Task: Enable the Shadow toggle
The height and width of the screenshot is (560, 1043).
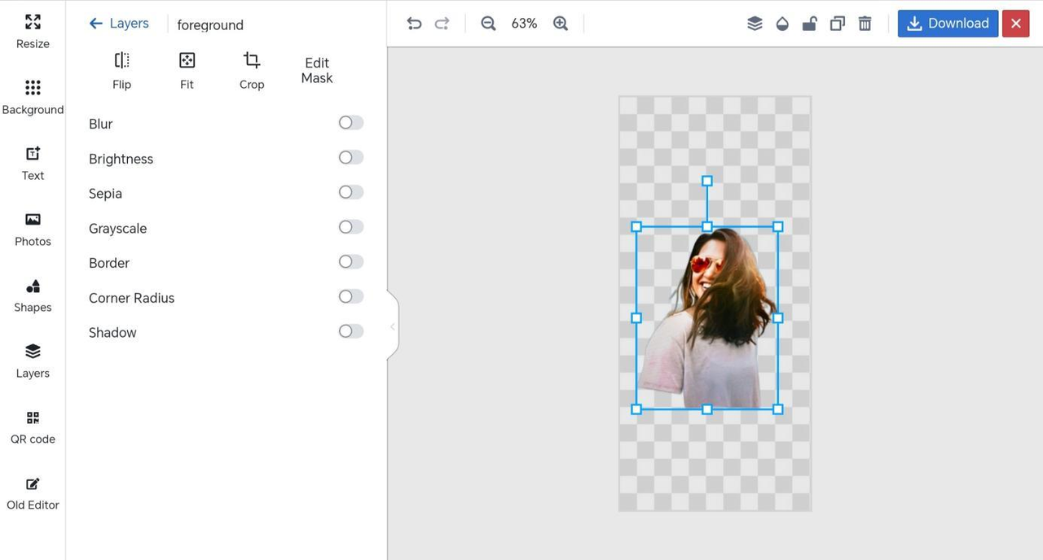Action: coord(351,331)
